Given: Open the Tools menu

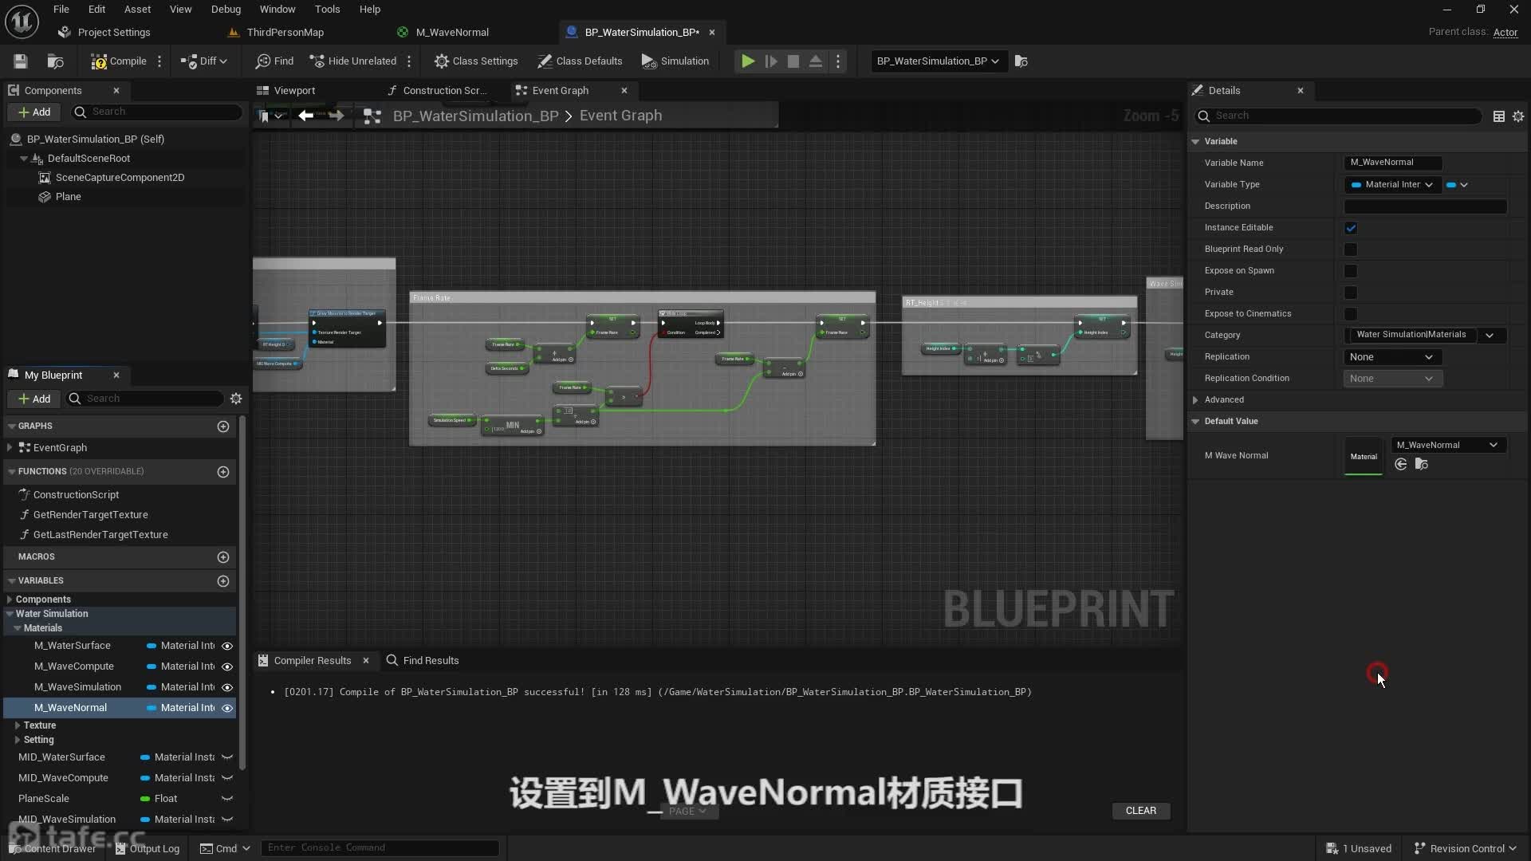Looking at the screenshot, I should [327, 10].
